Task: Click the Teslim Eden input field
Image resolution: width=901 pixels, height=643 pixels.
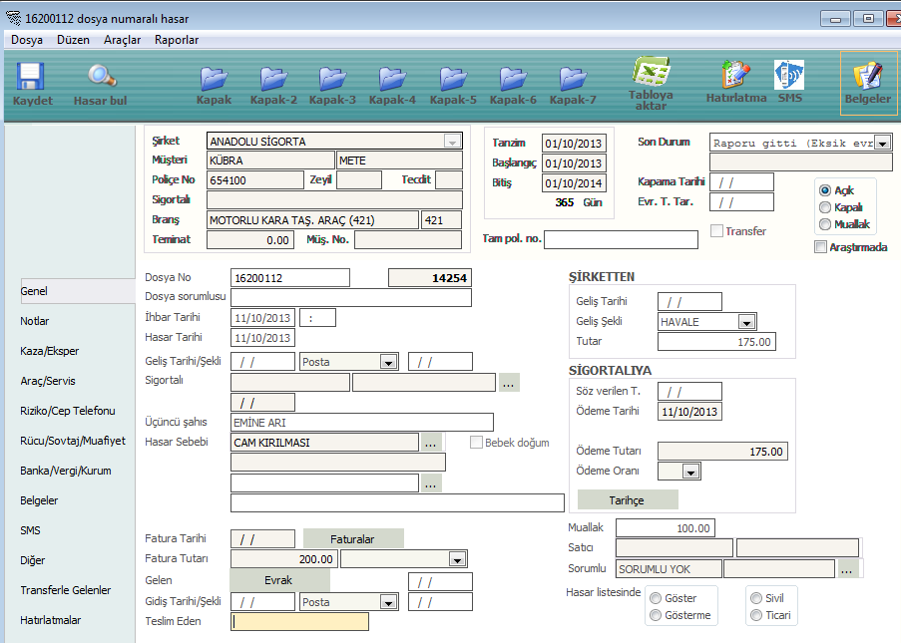Action: tap(299, 621)
